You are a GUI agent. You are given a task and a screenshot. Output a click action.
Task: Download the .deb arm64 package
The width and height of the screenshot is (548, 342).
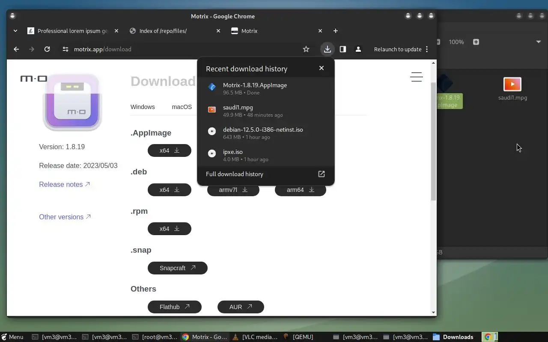[301, 190]
